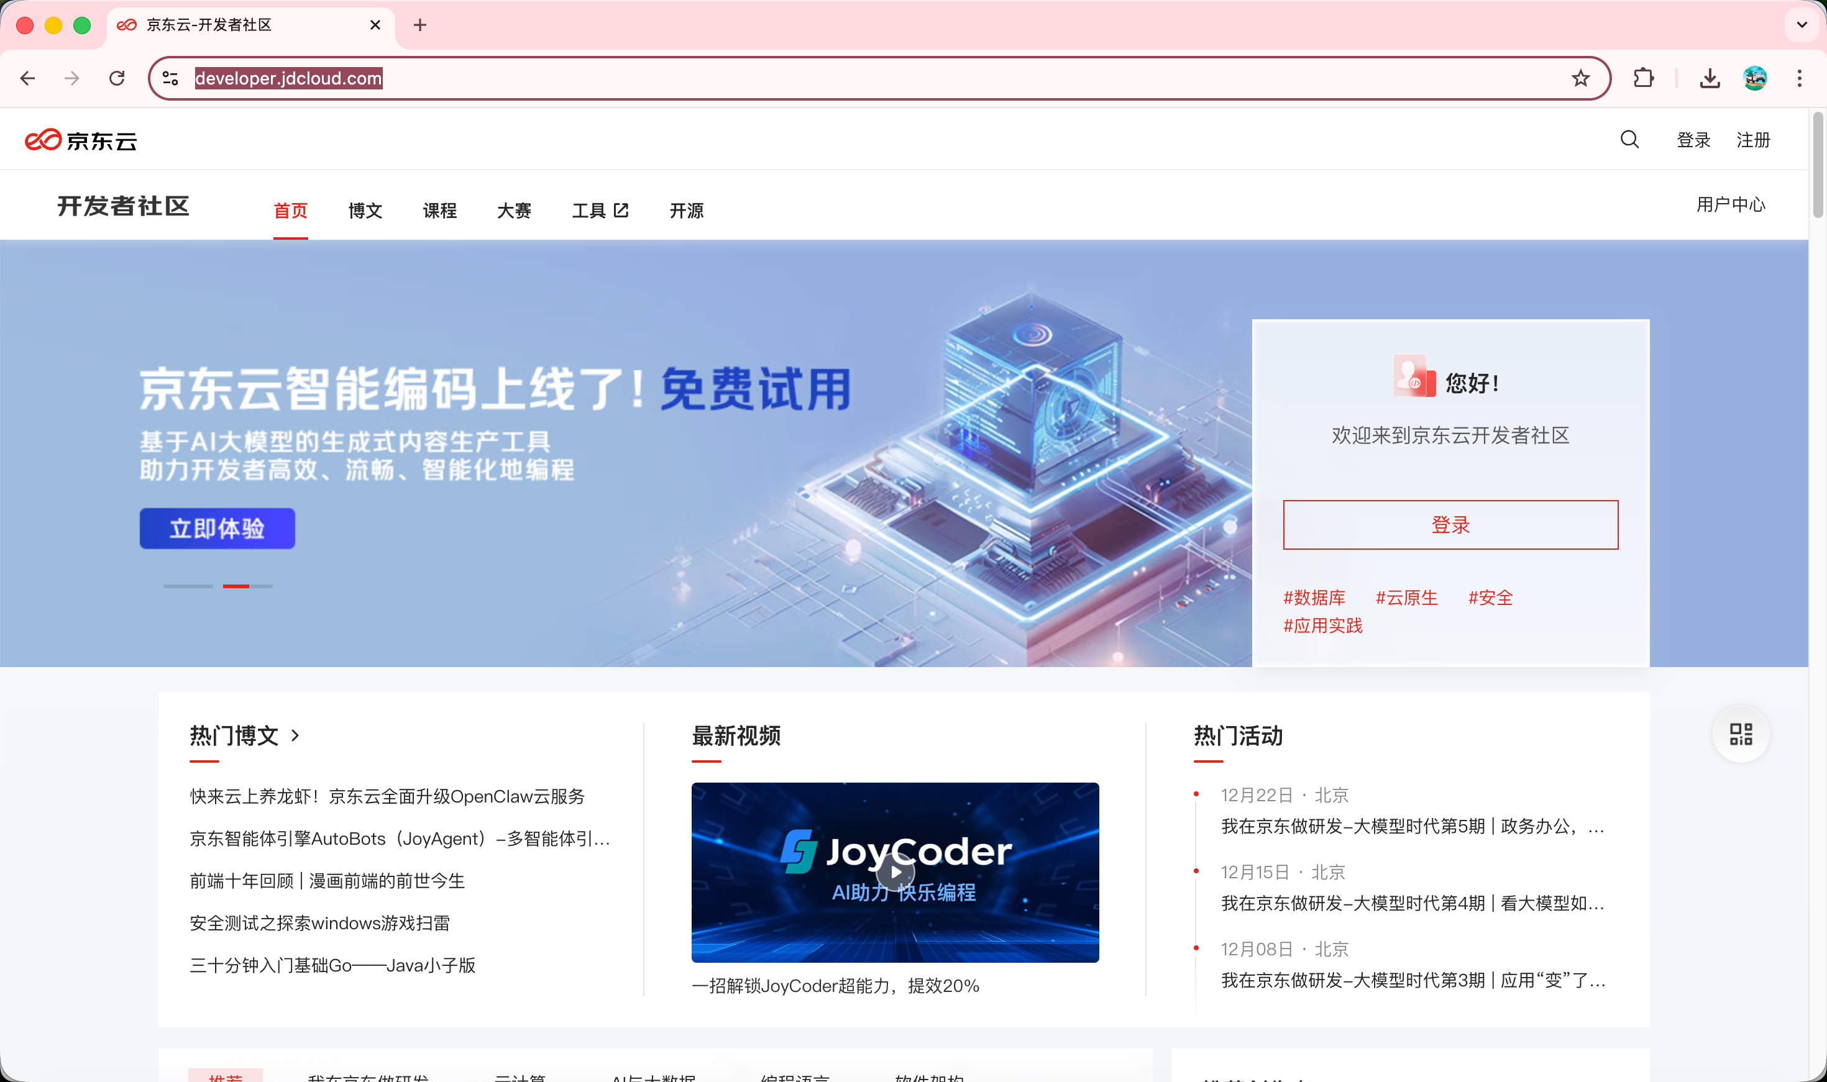Reload the page
The image size is (1827, 1082).
(117, 78)
